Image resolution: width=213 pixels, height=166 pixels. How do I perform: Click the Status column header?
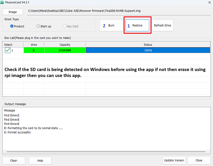point(148,45)
